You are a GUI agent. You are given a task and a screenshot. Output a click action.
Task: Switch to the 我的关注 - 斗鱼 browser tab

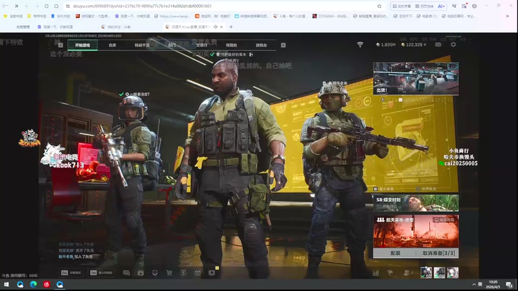(116, 27)
